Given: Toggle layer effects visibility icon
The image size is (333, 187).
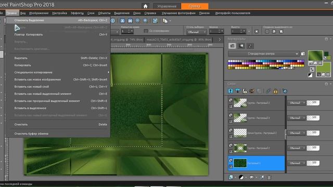Looking at the screenshot, I should pyautogui.click(x=245, y=91).
